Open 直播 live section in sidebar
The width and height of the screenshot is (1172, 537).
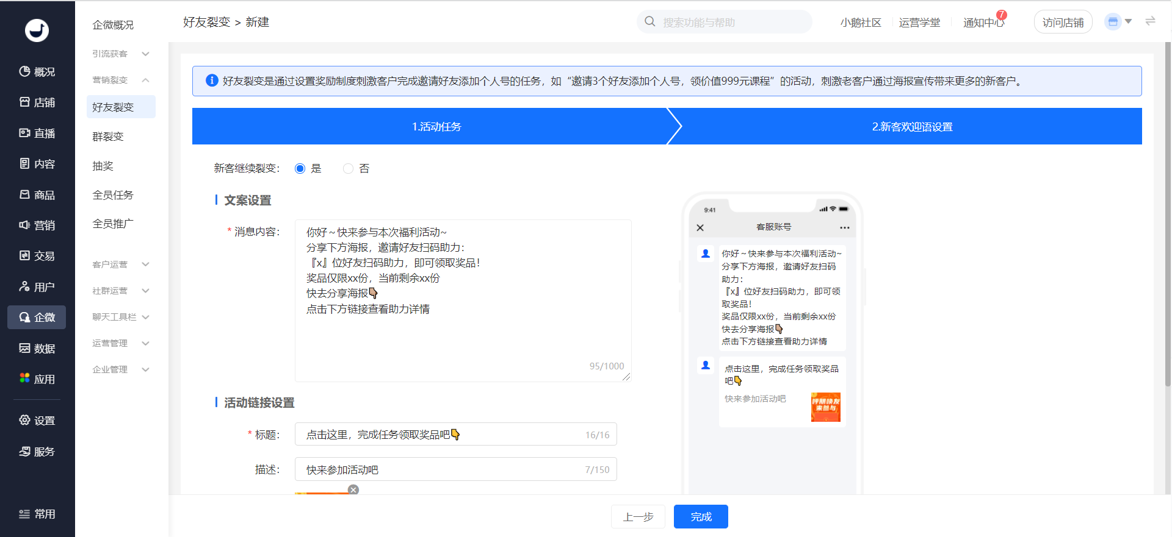click(x=37, y=133)
